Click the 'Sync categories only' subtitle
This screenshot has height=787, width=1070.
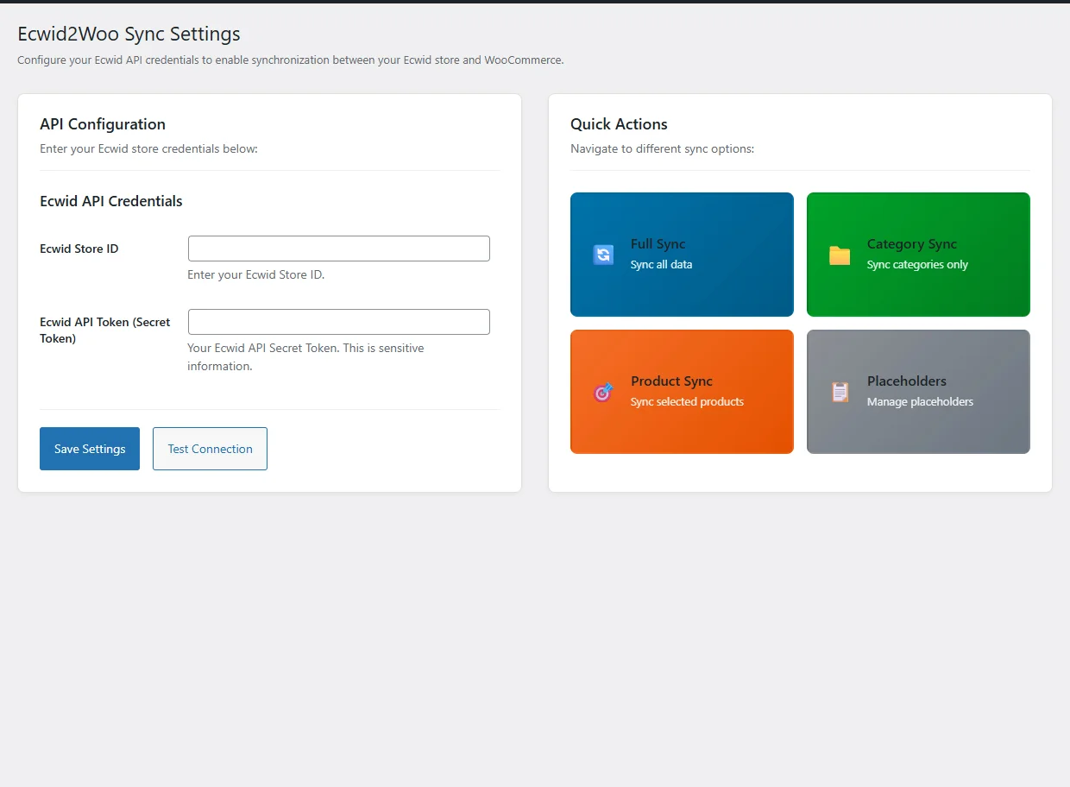[917, 265]
